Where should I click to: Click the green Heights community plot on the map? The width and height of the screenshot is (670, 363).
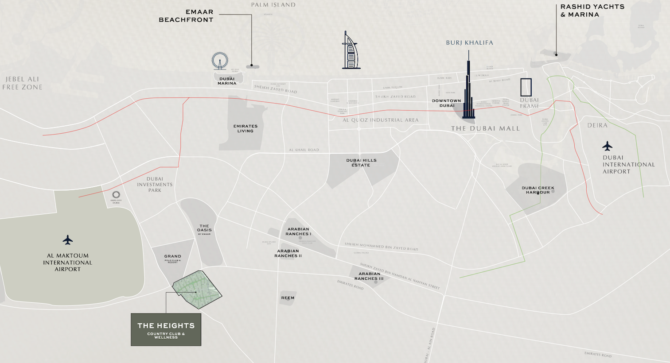click(197, 290)
